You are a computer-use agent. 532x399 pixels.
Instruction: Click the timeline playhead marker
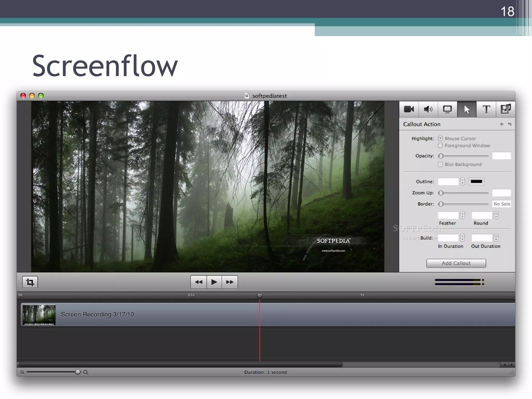click(260, 296)
